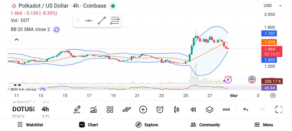Open the chart layout grid
This screenshot has width=292, height=131.
110,109
